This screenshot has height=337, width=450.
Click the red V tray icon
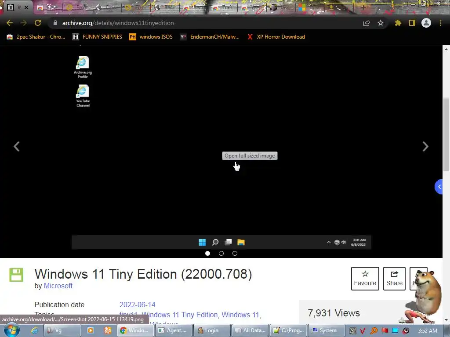363,331
